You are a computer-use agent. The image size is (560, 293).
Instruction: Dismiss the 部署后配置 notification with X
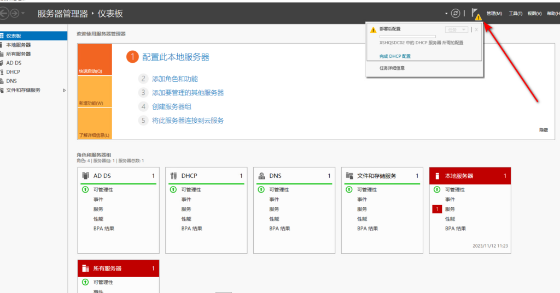coord(476,29)
